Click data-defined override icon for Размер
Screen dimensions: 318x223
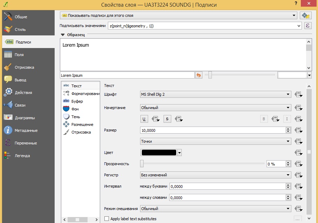pos(298,130)
